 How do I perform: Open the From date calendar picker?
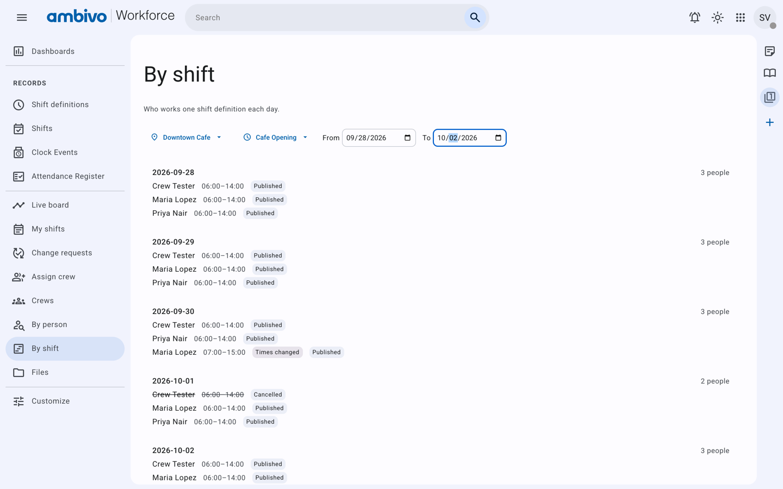click(x=407, y=137)
